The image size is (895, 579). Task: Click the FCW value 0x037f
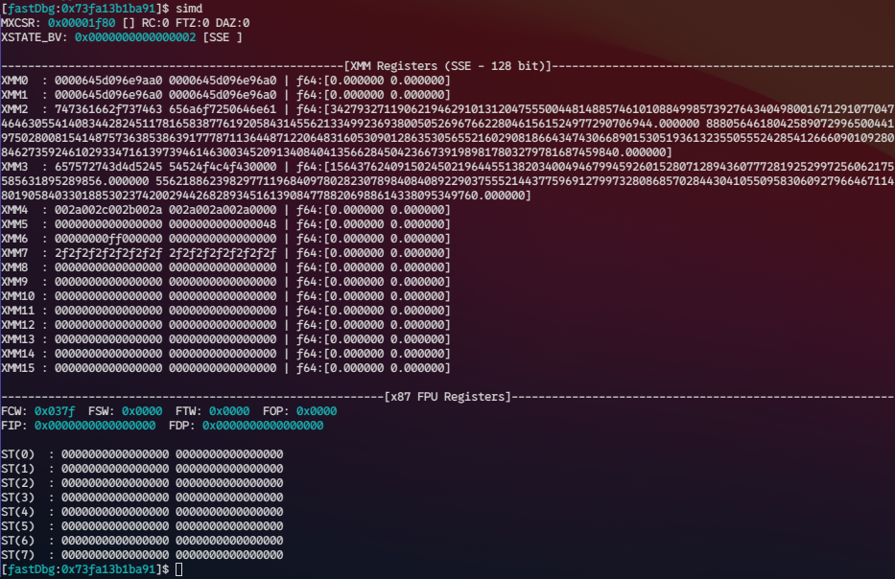coord(55,411)
